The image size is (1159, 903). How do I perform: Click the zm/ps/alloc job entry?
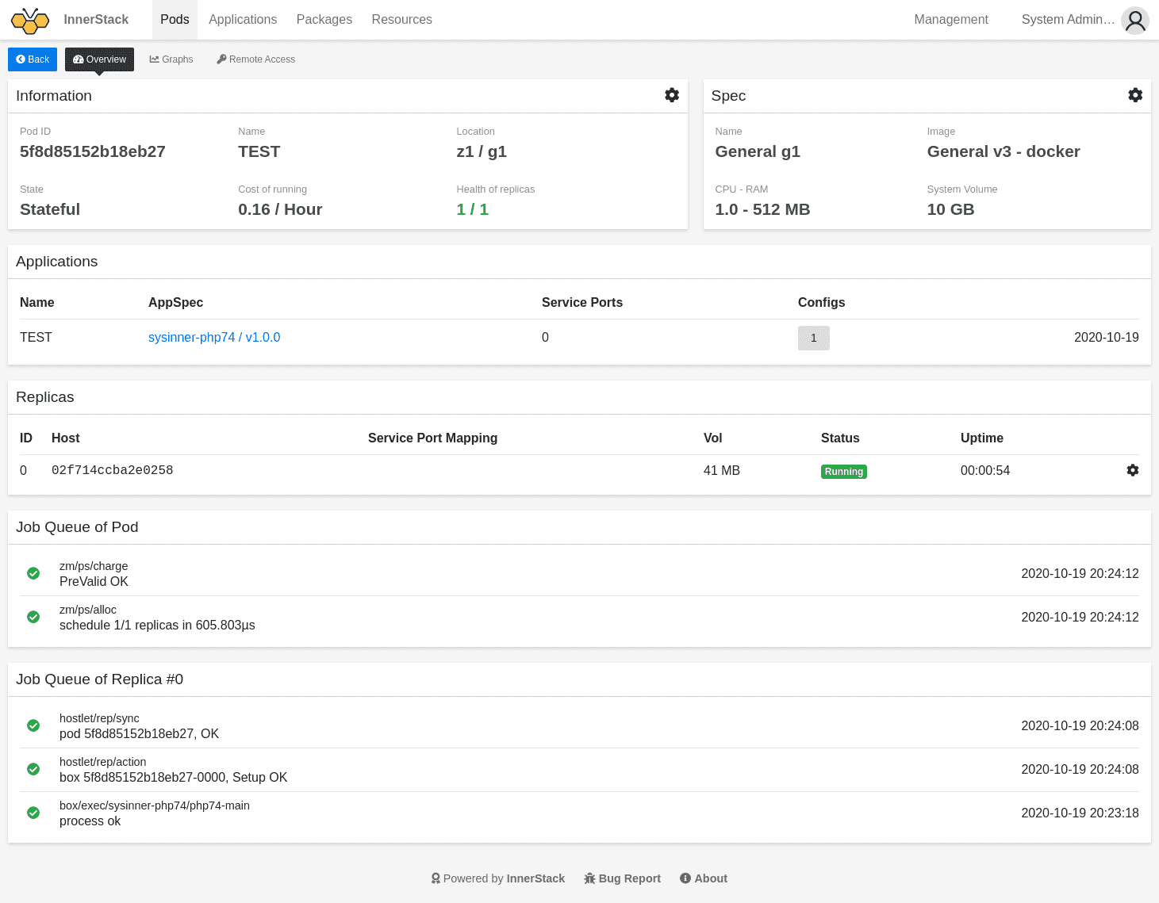click(579, 618)
